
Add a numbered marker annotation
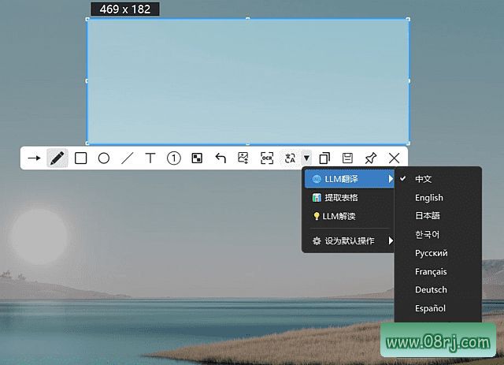click(x=174, y=158)
